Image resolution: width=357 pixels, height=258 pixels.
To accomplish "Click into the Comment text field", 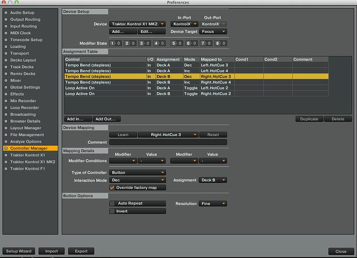I will [x=168, y=142].
